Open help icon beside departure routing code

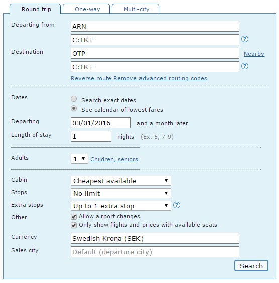point(245,39)
